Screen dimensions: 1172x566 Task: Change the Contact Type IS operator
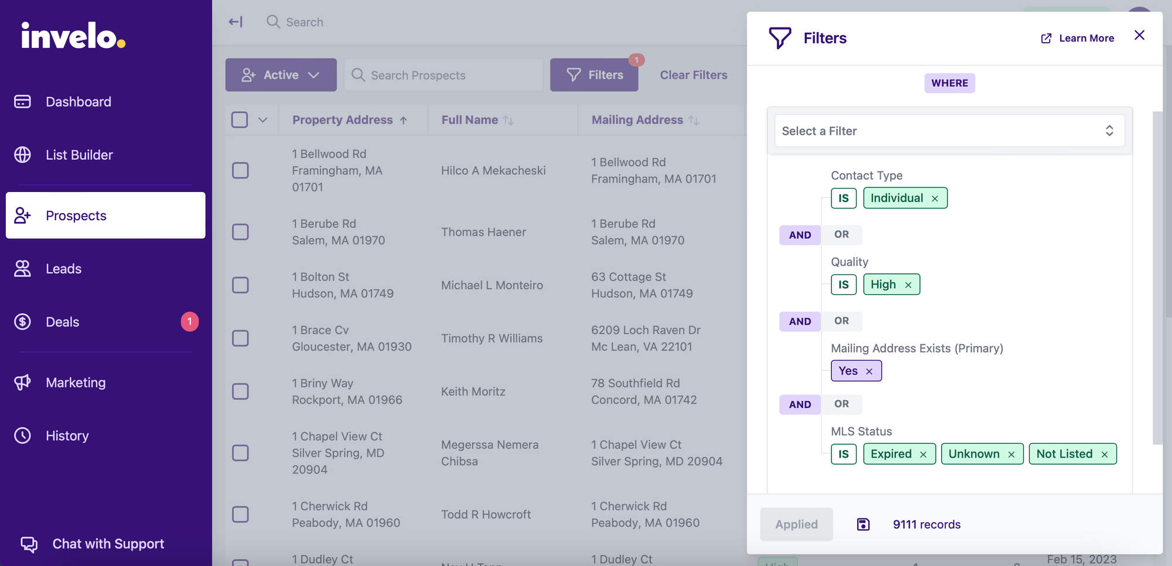(x=844, y=198)
